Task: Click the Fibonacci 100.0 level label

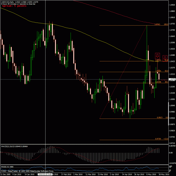Action: (166, 24)
